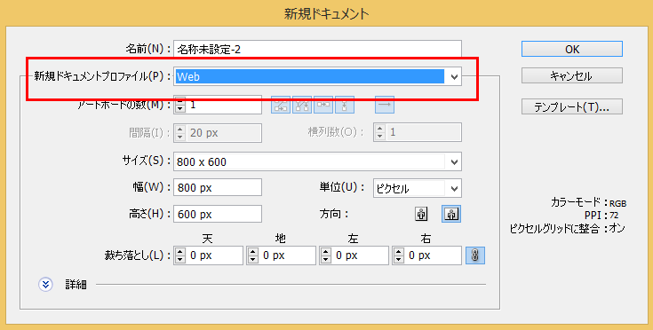The image size is (653, 330).
Task: Click the キャンセル button
Action: click(x=572, y=76)
